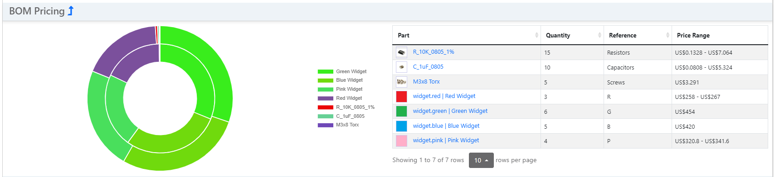The height and width of the screenshot is (177, 775).
Task: Click price US$420 for Blue Widget
Action: (685, 127)
